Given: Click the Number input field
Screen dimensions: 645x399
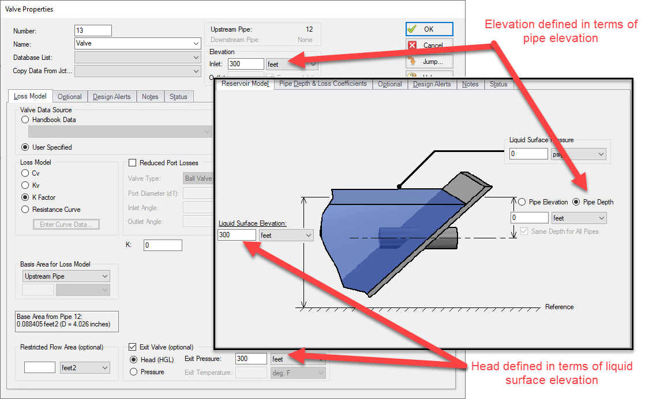Looking at the screenshot, I should [x=93, y=31].
